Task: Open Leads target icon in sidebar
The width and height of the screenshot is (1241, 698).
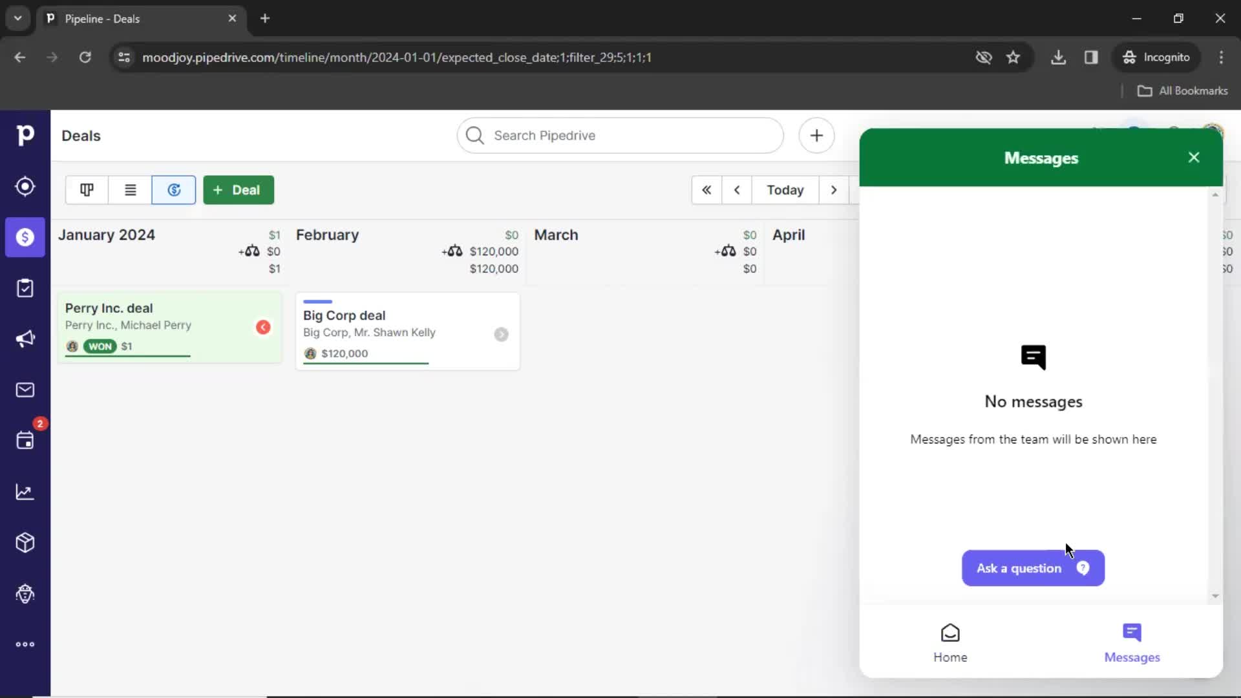Action: pos(25,187)
